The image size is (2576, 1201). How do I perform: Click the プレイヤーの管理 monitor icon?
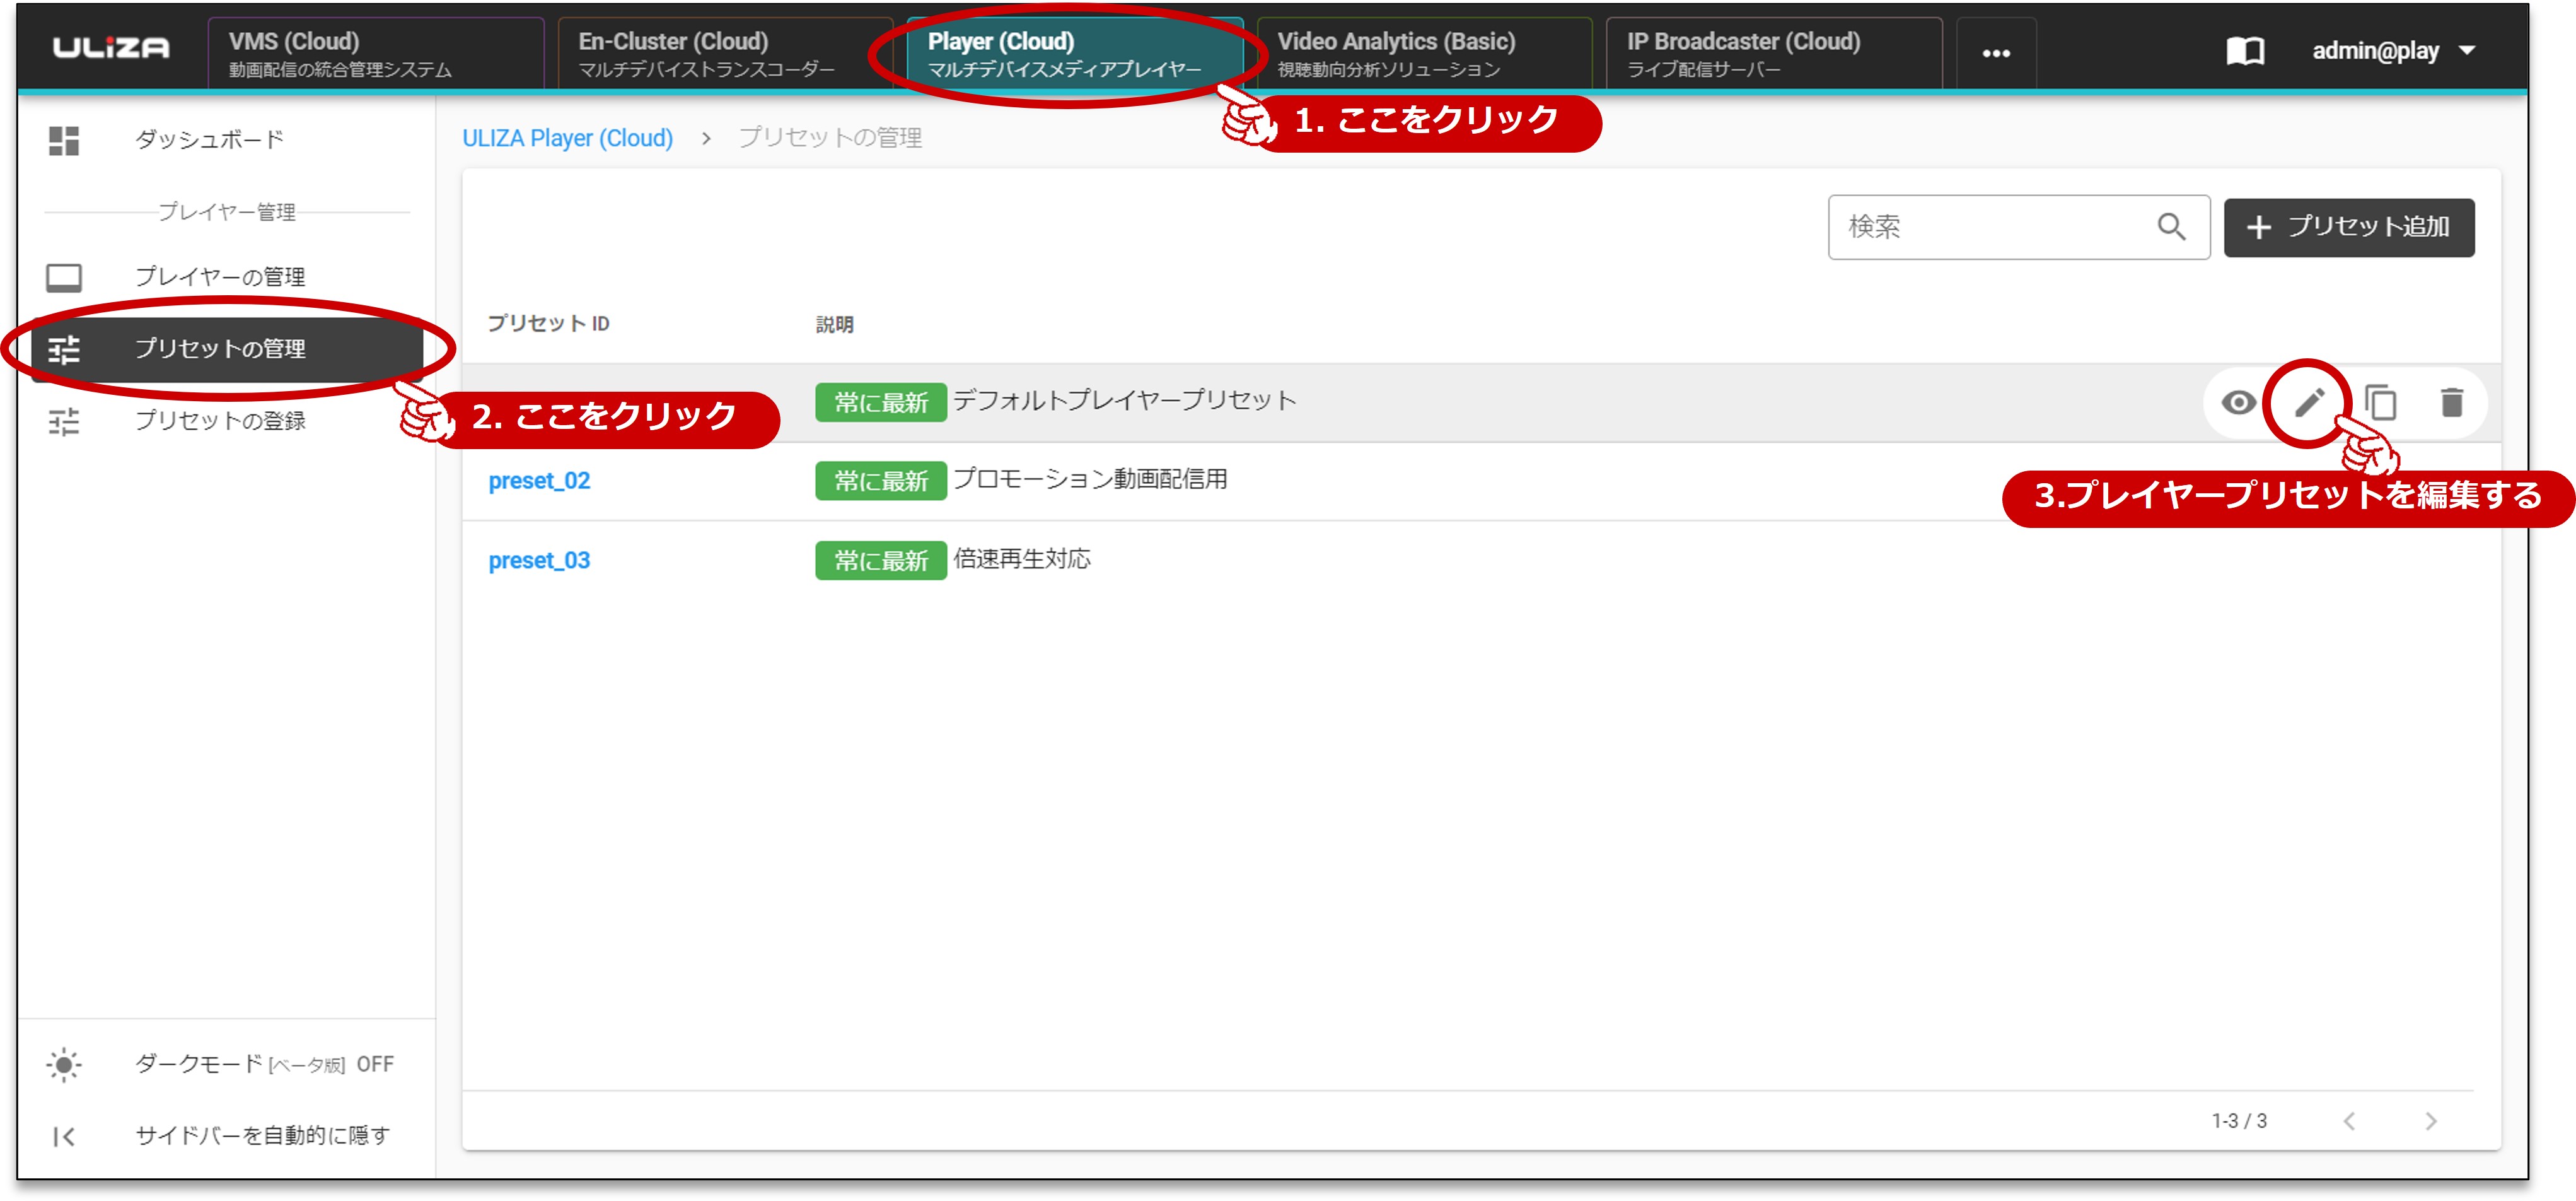coord(64,278)
